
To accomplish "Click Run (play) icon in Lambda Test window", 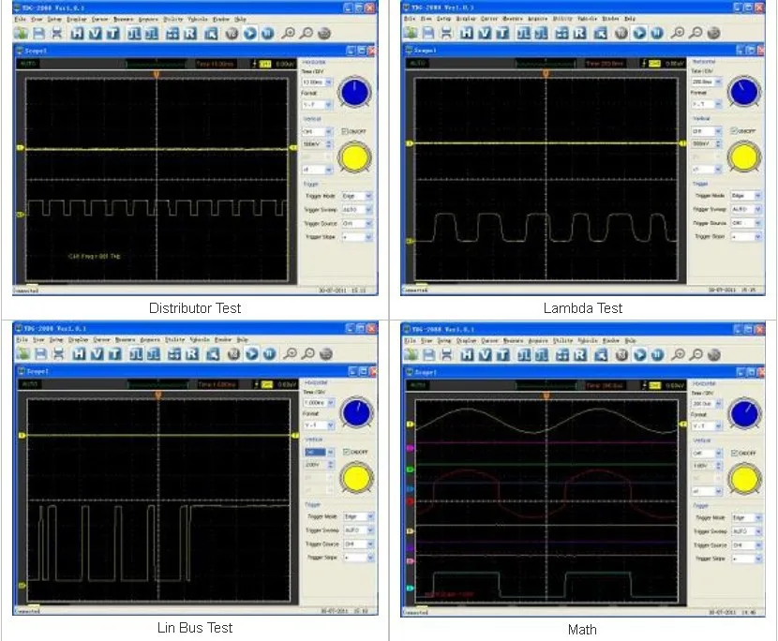I will (x=639, y=33).
